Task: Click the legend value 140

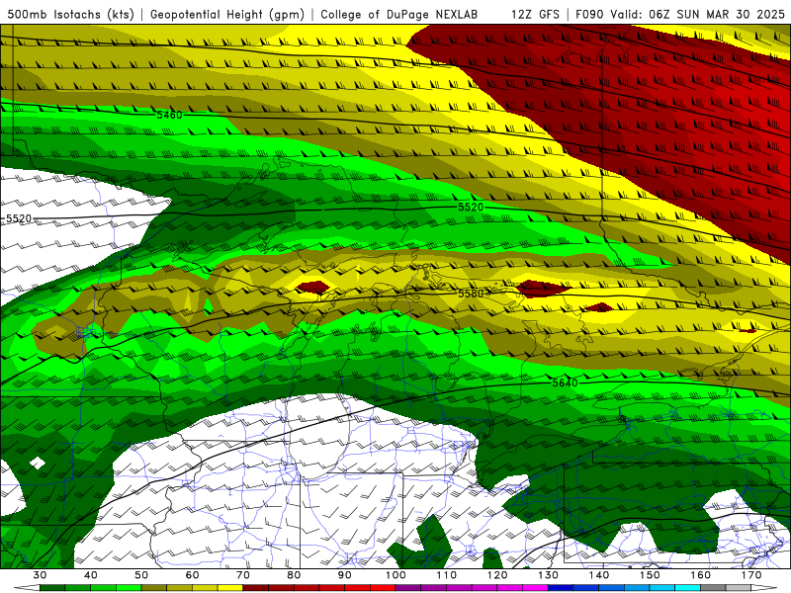Action: coord(599,575)
